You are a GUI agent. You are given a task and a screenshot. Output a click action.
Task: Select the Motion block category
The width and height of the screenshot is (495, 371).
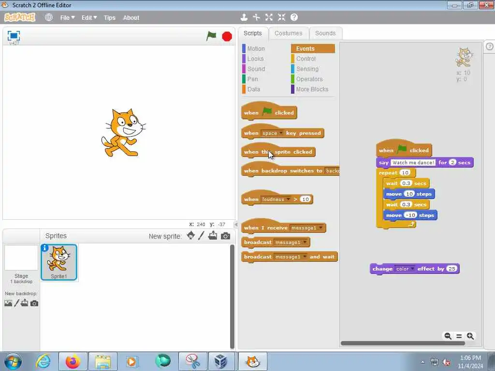256,49
